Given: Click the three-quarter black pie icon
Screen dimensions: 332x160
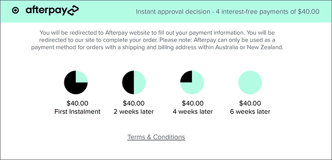Looking at the screenshot, I should pyautogui.click(x=76, y=82).
